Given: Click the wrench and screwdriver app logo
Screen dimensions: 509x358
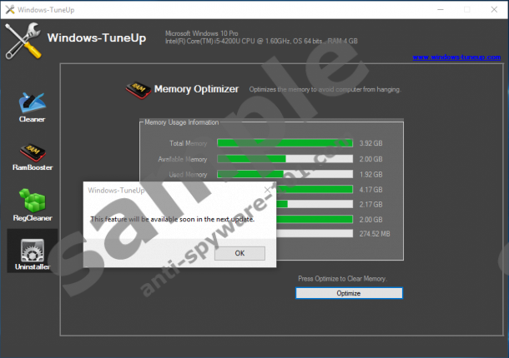Looking at the screenshot, I should (x=23, y=40).
